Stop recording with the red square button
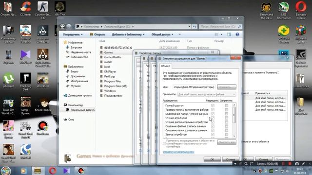The height and width of the screenshot is (175, 312). coord(290,164)
